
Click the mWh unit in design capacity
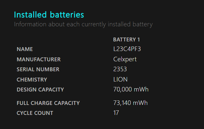pos(141,90)
